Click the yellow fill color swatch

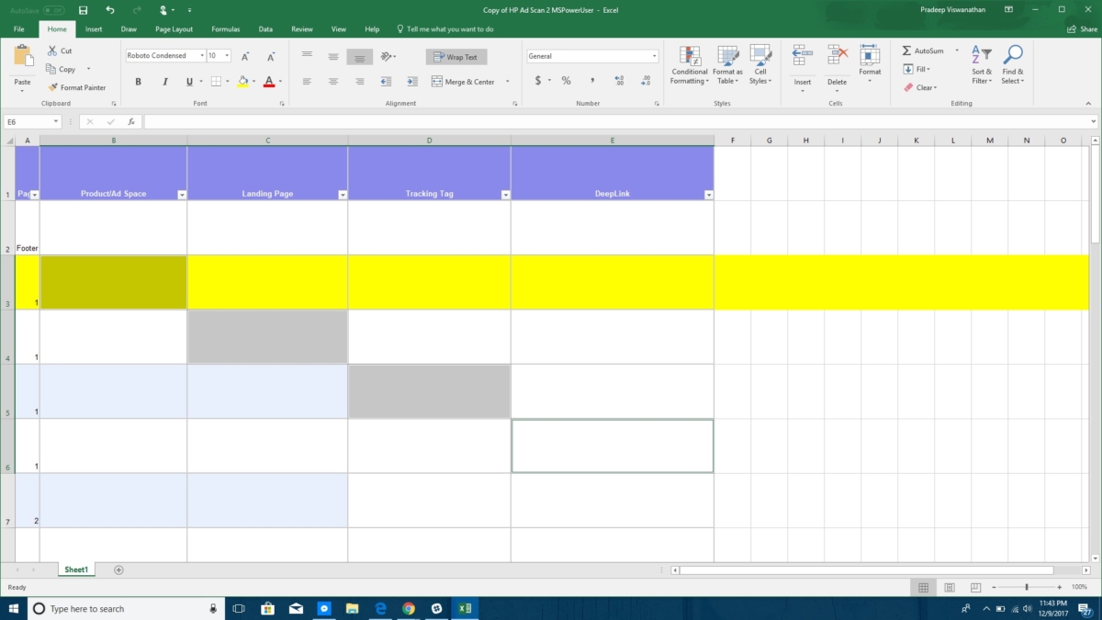(242, 82)
